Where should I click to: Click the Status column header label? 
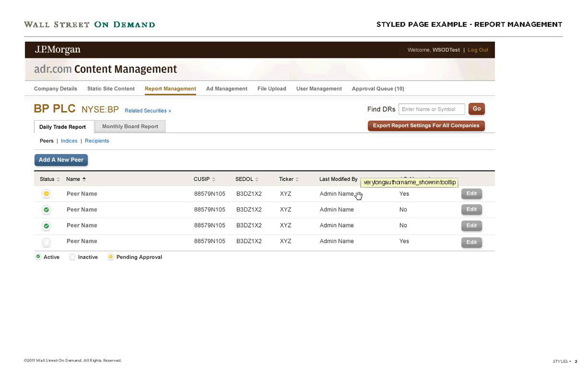pos(47,179)
